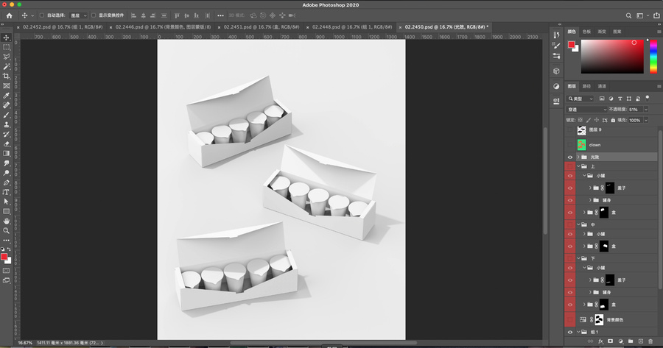This screenshot has width=663, height=348.
Task: Click the search icon at top right
Action: pos(628,15)
